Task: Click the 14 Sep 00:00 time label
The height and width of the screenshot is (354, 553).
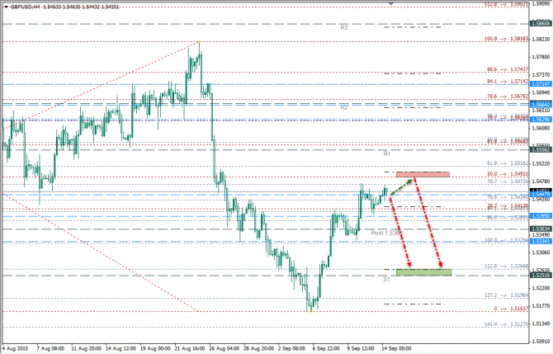Action: click(x=397, y=349)
